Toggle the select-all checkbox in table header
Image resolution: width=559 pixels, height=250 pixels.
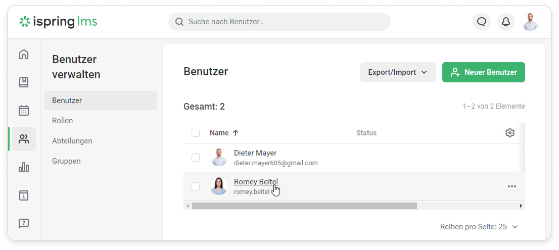196,133
